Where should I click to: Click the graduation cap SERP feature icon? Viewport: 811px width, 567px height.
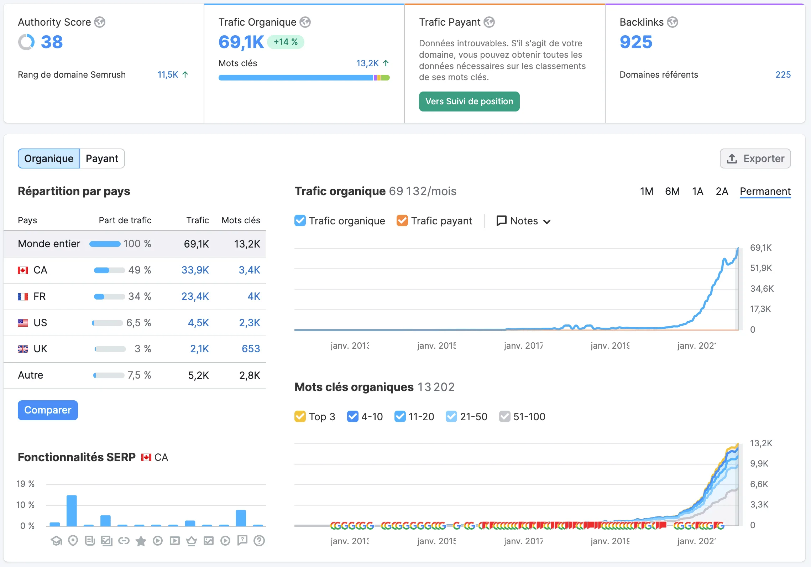click(56, 541)
